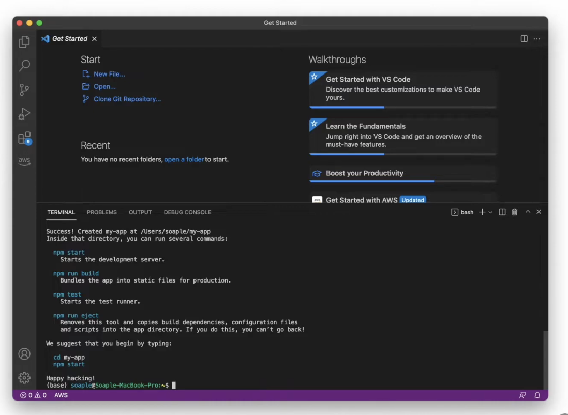The height and width of the screenshot is (415, 568).
Task: Open the Accounts menu icon
Action: (x=24, y=354)
